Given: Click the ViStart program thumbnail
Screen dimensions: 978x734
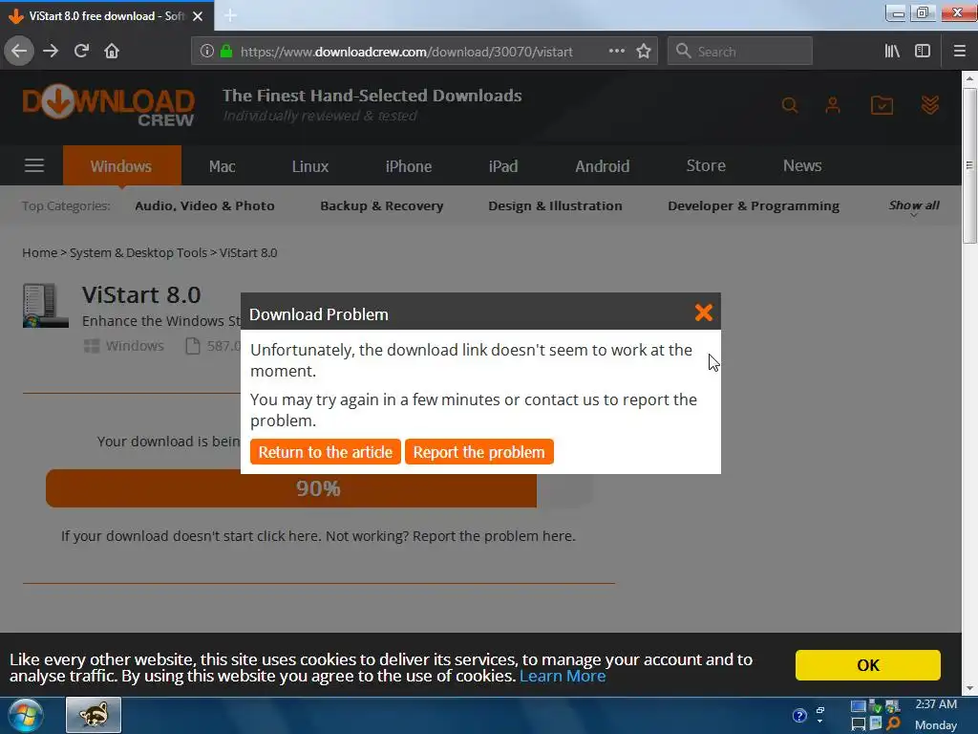Looking at the screenshot, I should point(45,305).
